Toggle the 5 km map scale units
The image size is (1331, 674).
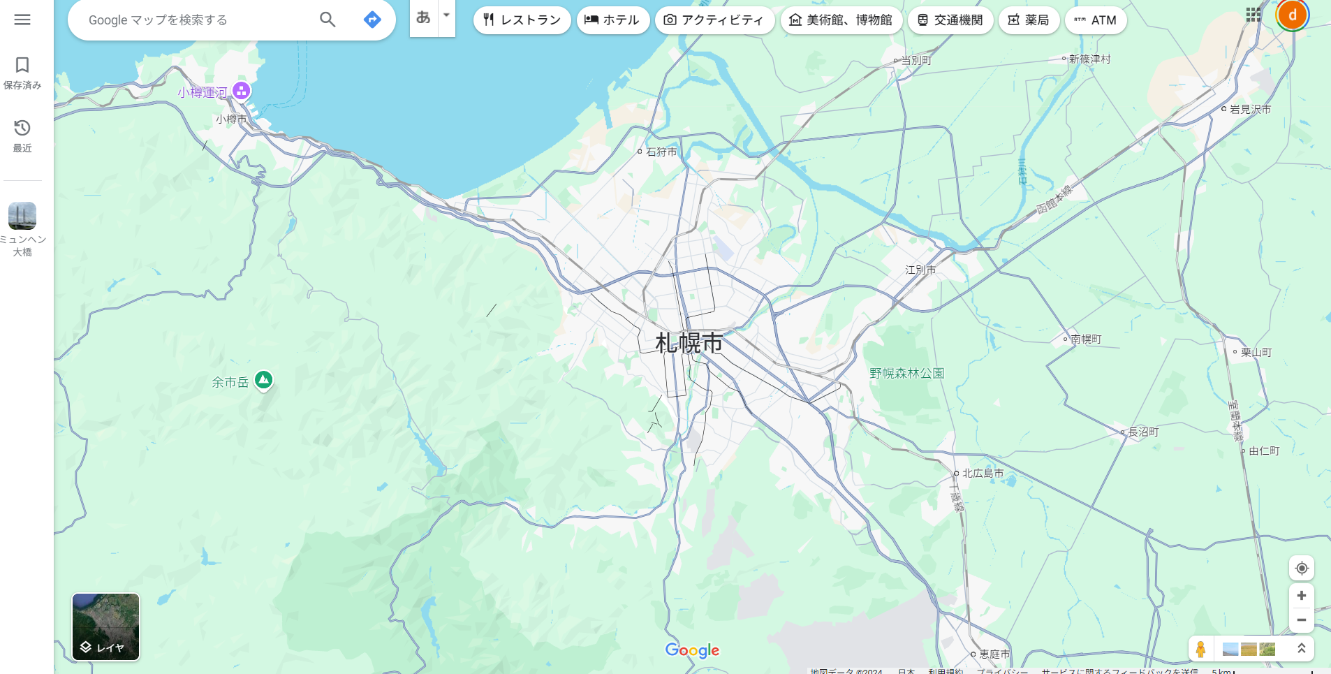(1223, 671)
